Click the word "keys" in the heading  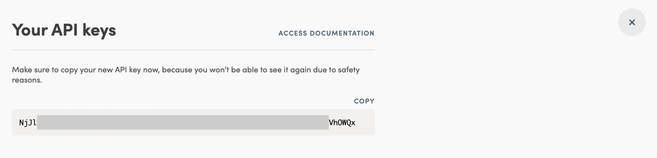tap(99, 30)
